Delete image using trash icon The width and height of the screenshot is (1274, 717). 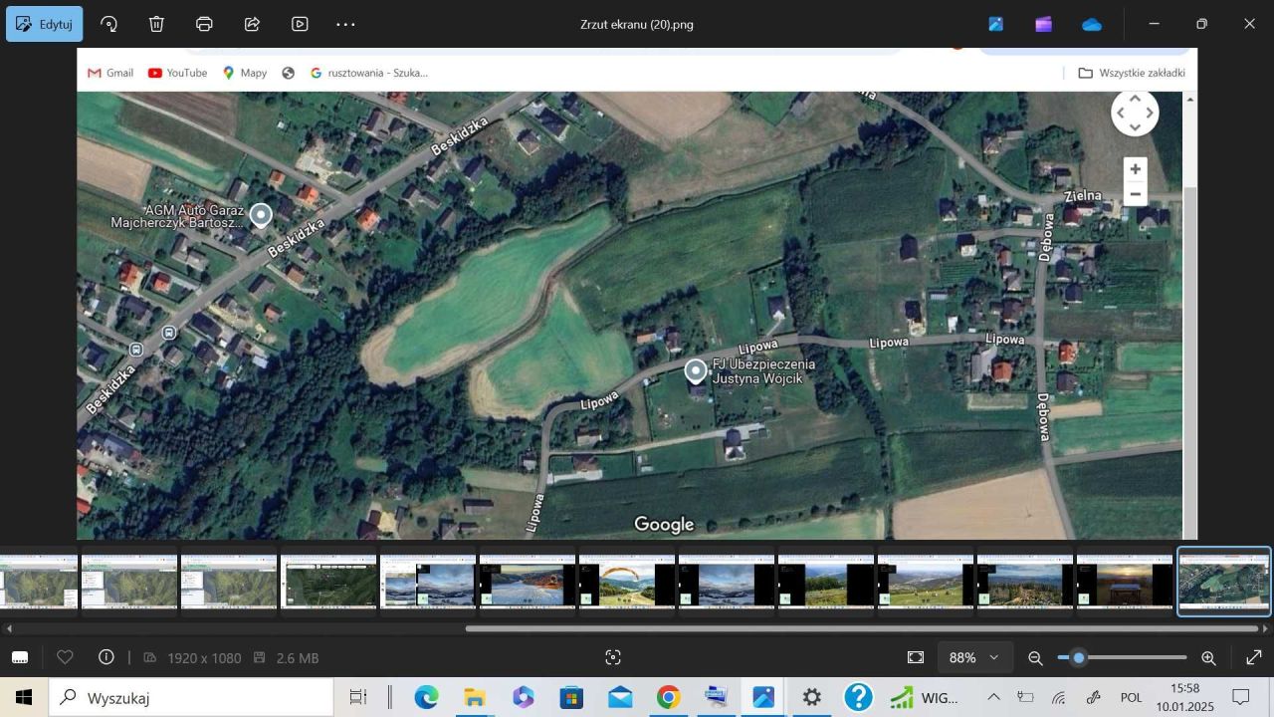(157, 24)
